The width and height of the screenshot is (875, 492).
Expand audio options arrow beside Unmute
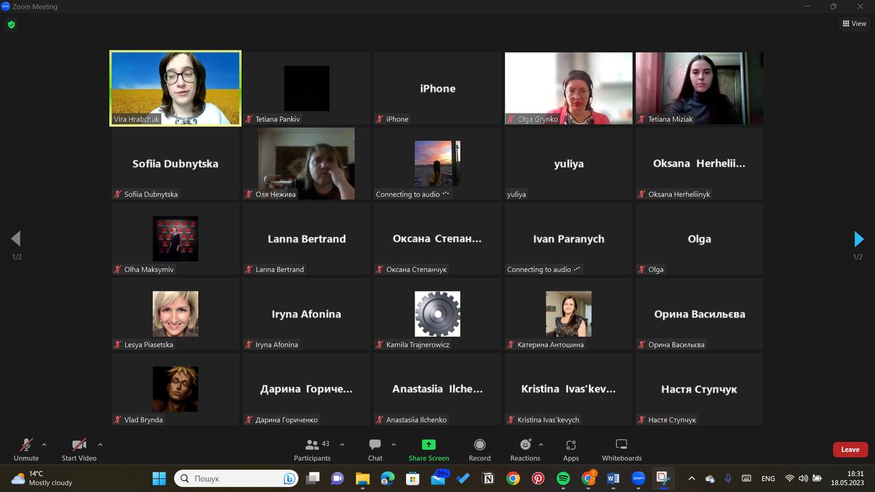(44, 444)
